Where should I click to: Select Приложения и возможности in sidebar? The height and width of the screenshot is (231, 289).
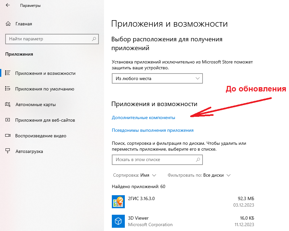pyautogui.click(x=45, y=73)
